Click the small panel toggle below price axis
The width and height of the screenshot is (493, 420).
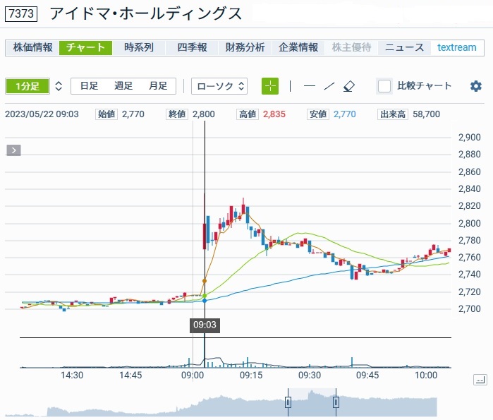(x=480, y=380)
